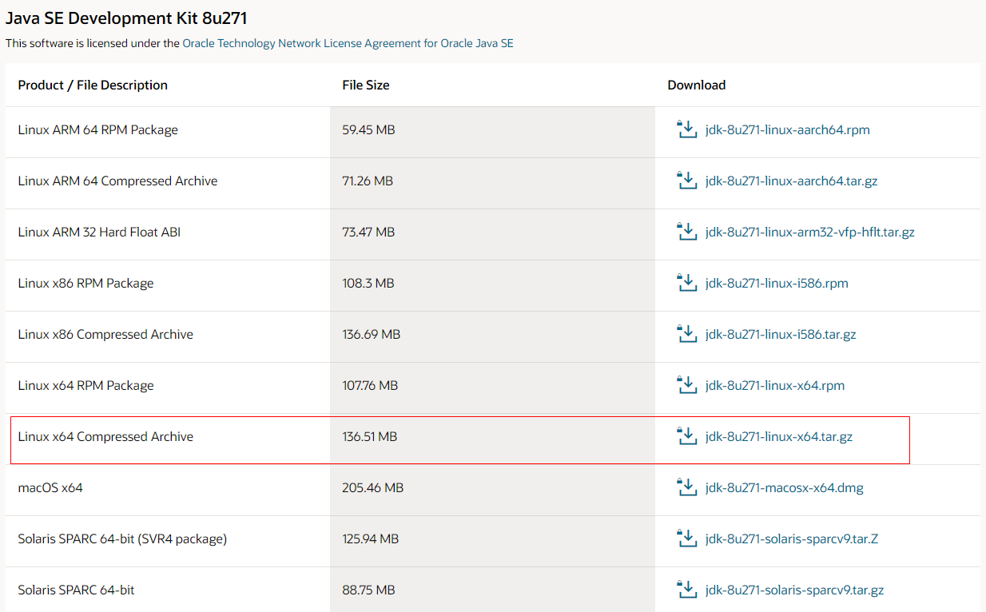
Task: Download jdk-8u271-linux-i586.tar.gz link
Action: pyautogui.click(x=781, y=334)
